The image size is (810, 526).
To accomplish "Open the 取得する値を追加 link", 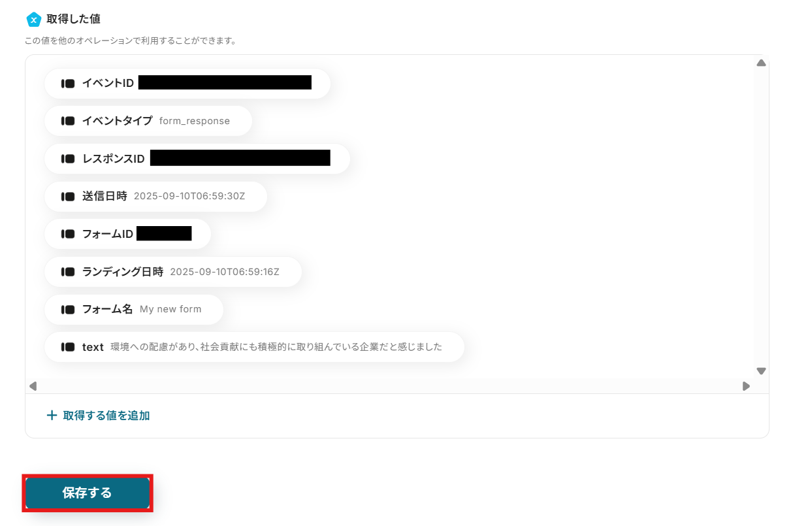I will click(x=99, y=416).
